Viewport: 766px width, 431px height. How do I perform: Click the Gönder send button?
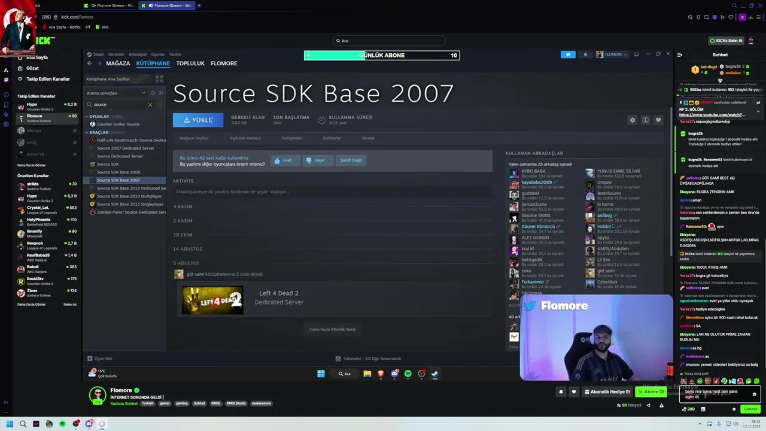750,409
